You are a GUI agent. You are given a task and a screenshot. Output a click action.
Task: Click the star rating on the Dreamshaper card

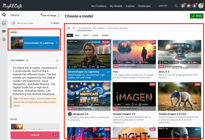pyautogui.click(x=73, y=67)
